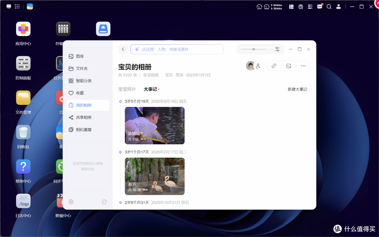The width and height of the screenshot is (379, 237).
Task: Click the sidebar drop zone hint area
Action: coord(87,166)
